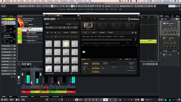Open the Touch automation mode dropdown
The height and width of the screenshot is (102, 181).
[x=58, y=6]
